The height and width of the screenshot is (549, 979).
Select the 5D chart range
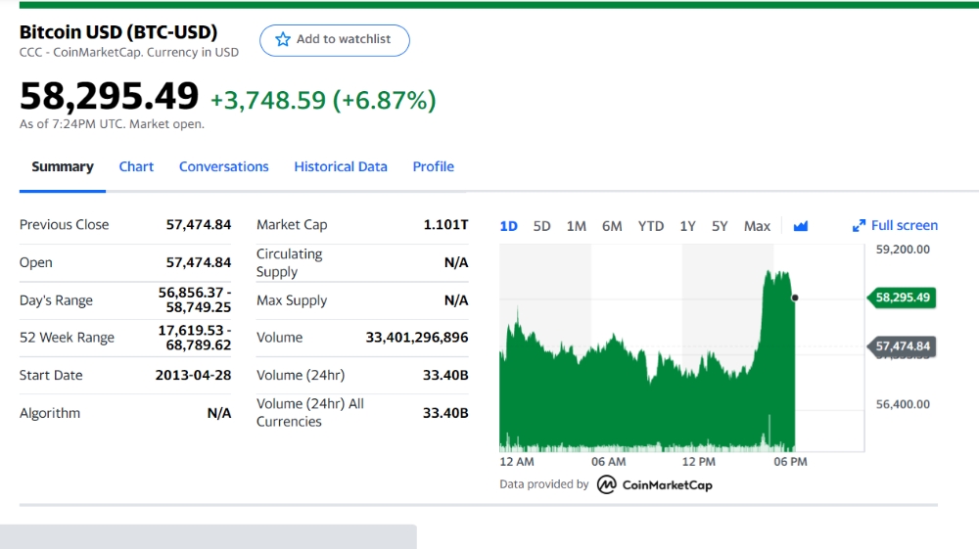click(542, 226)
